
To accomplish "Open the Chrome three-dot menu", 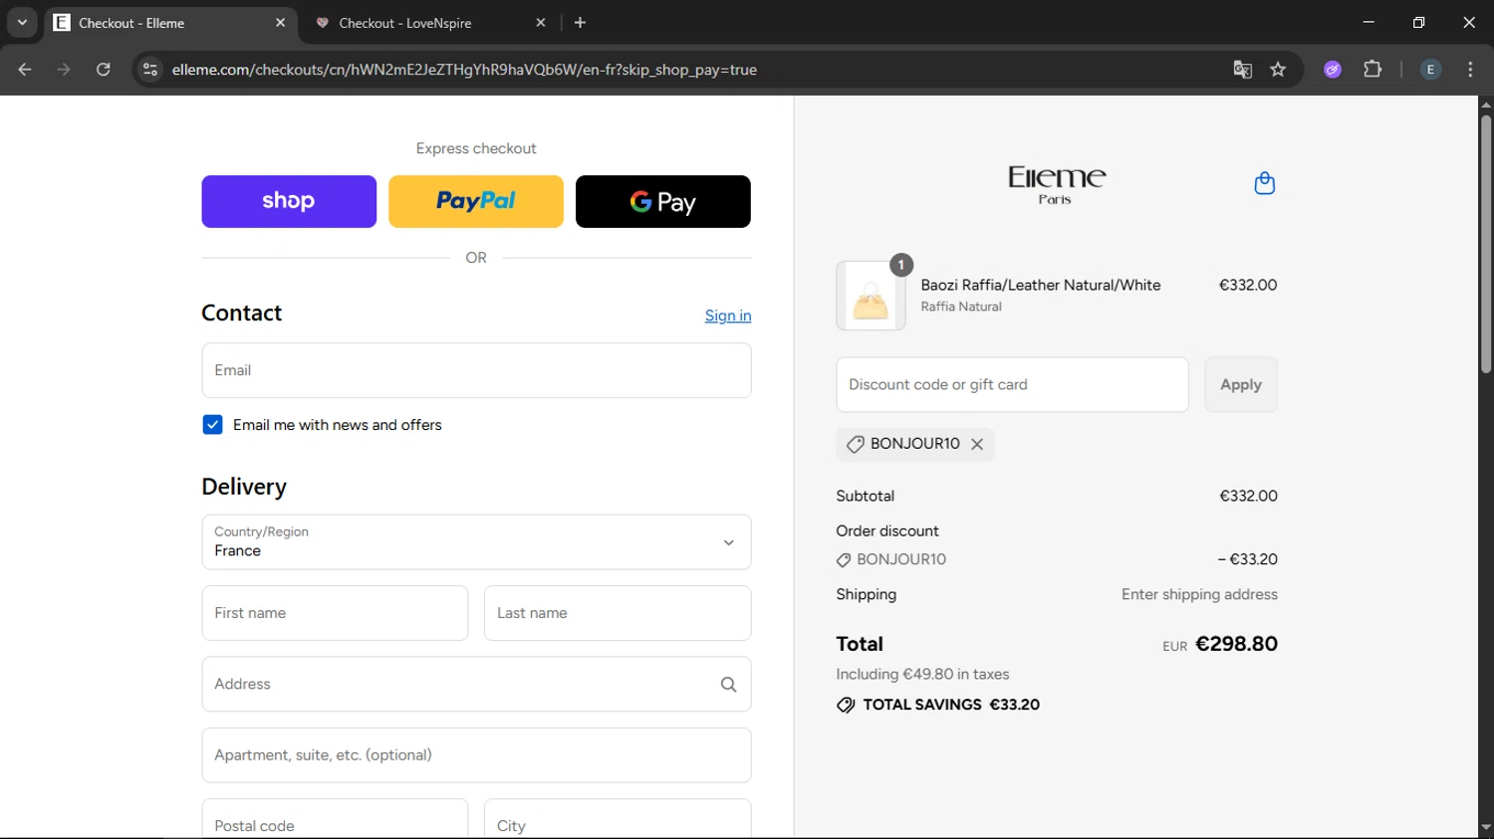I will pos(1470,70).
